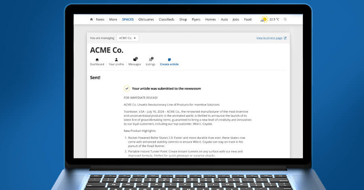364x190 pixels.
Task: Click the Rocket-Powered Roller Skates 2.0 item
Action: tap(186, 142)
